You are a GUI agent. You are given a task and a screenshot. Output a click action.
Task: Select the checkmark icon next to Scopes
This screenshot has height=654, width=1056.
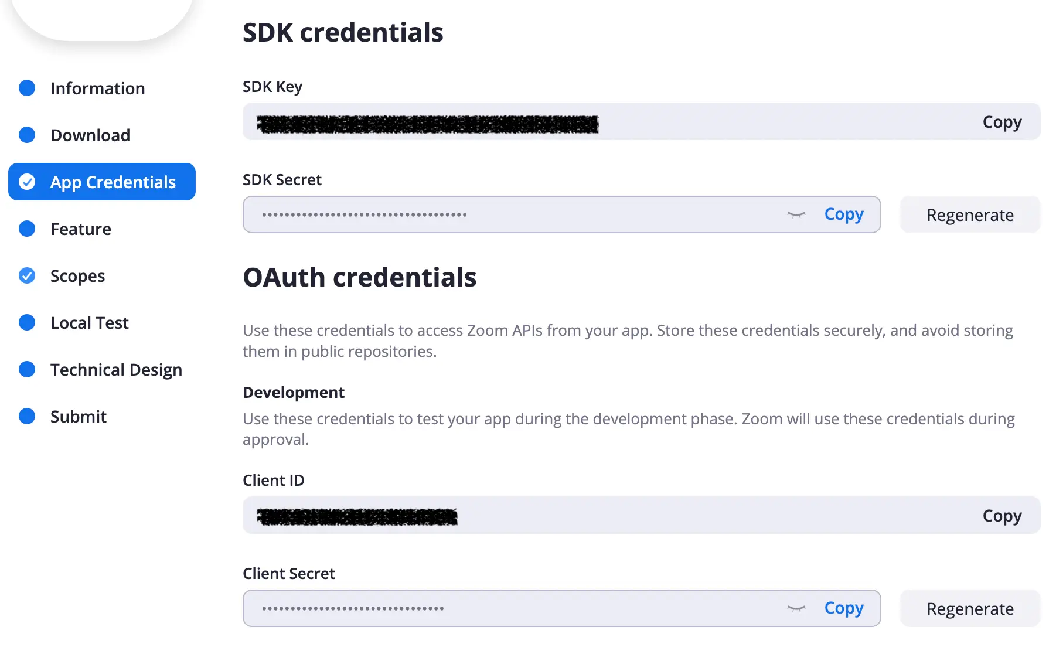tap(27, 275)
